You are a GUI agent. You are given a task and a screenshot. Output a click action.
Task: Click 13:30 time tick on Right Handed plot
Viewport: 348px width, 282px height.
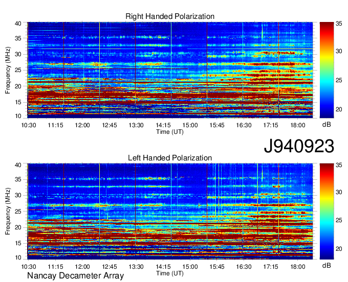(x=136, y=125)
